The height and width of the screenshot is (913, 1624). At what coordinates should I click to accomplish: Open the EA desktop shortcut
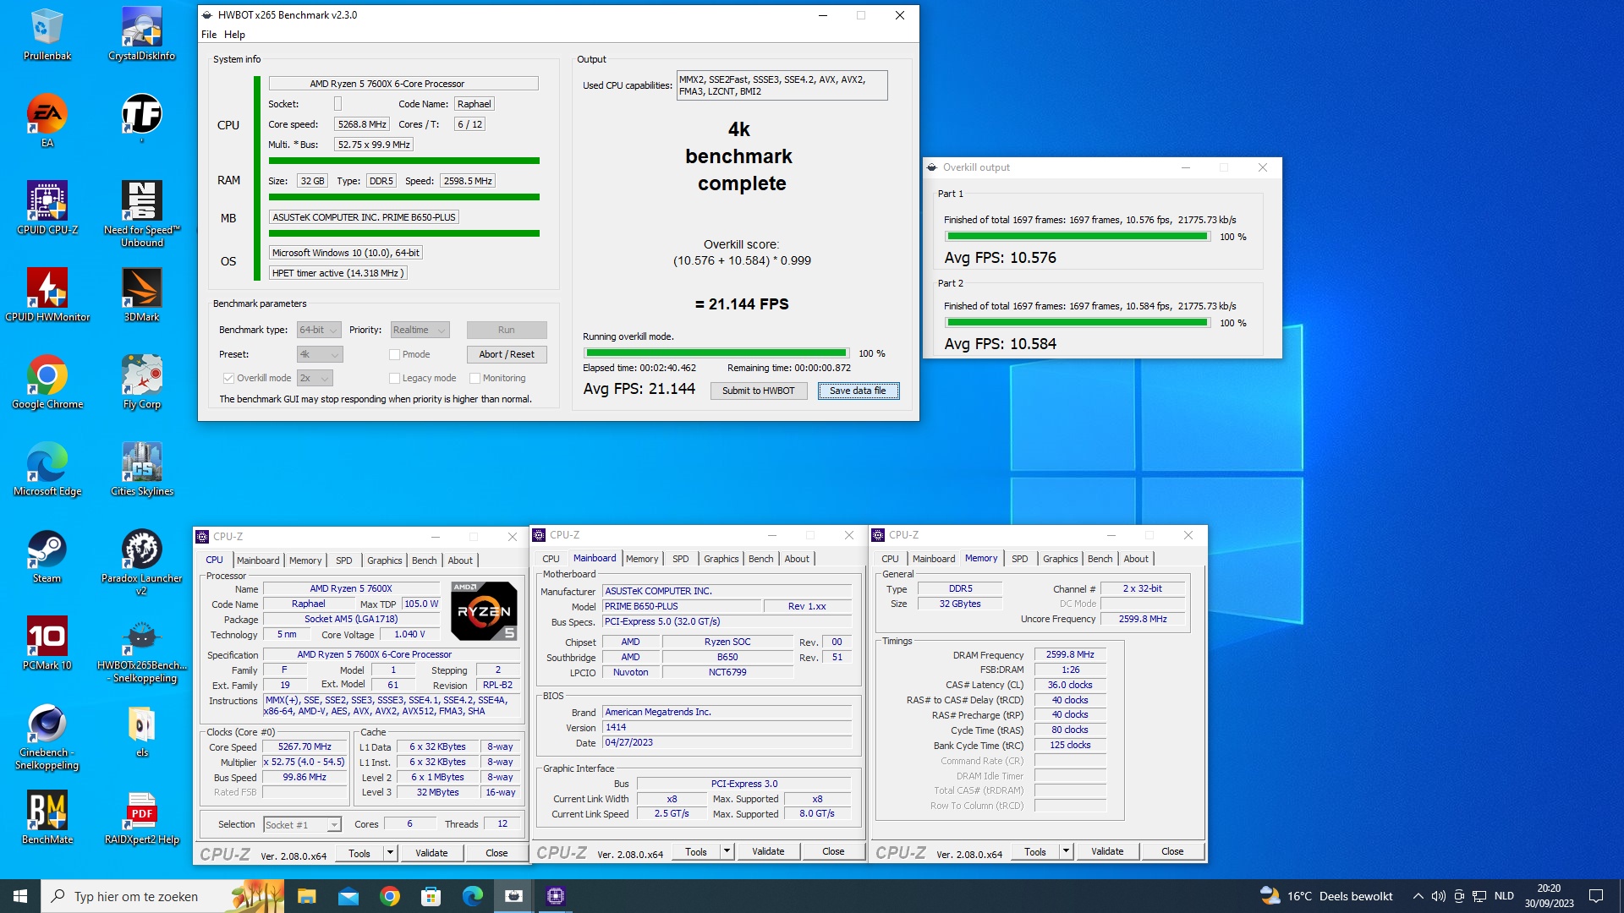[x=47, y=121]
